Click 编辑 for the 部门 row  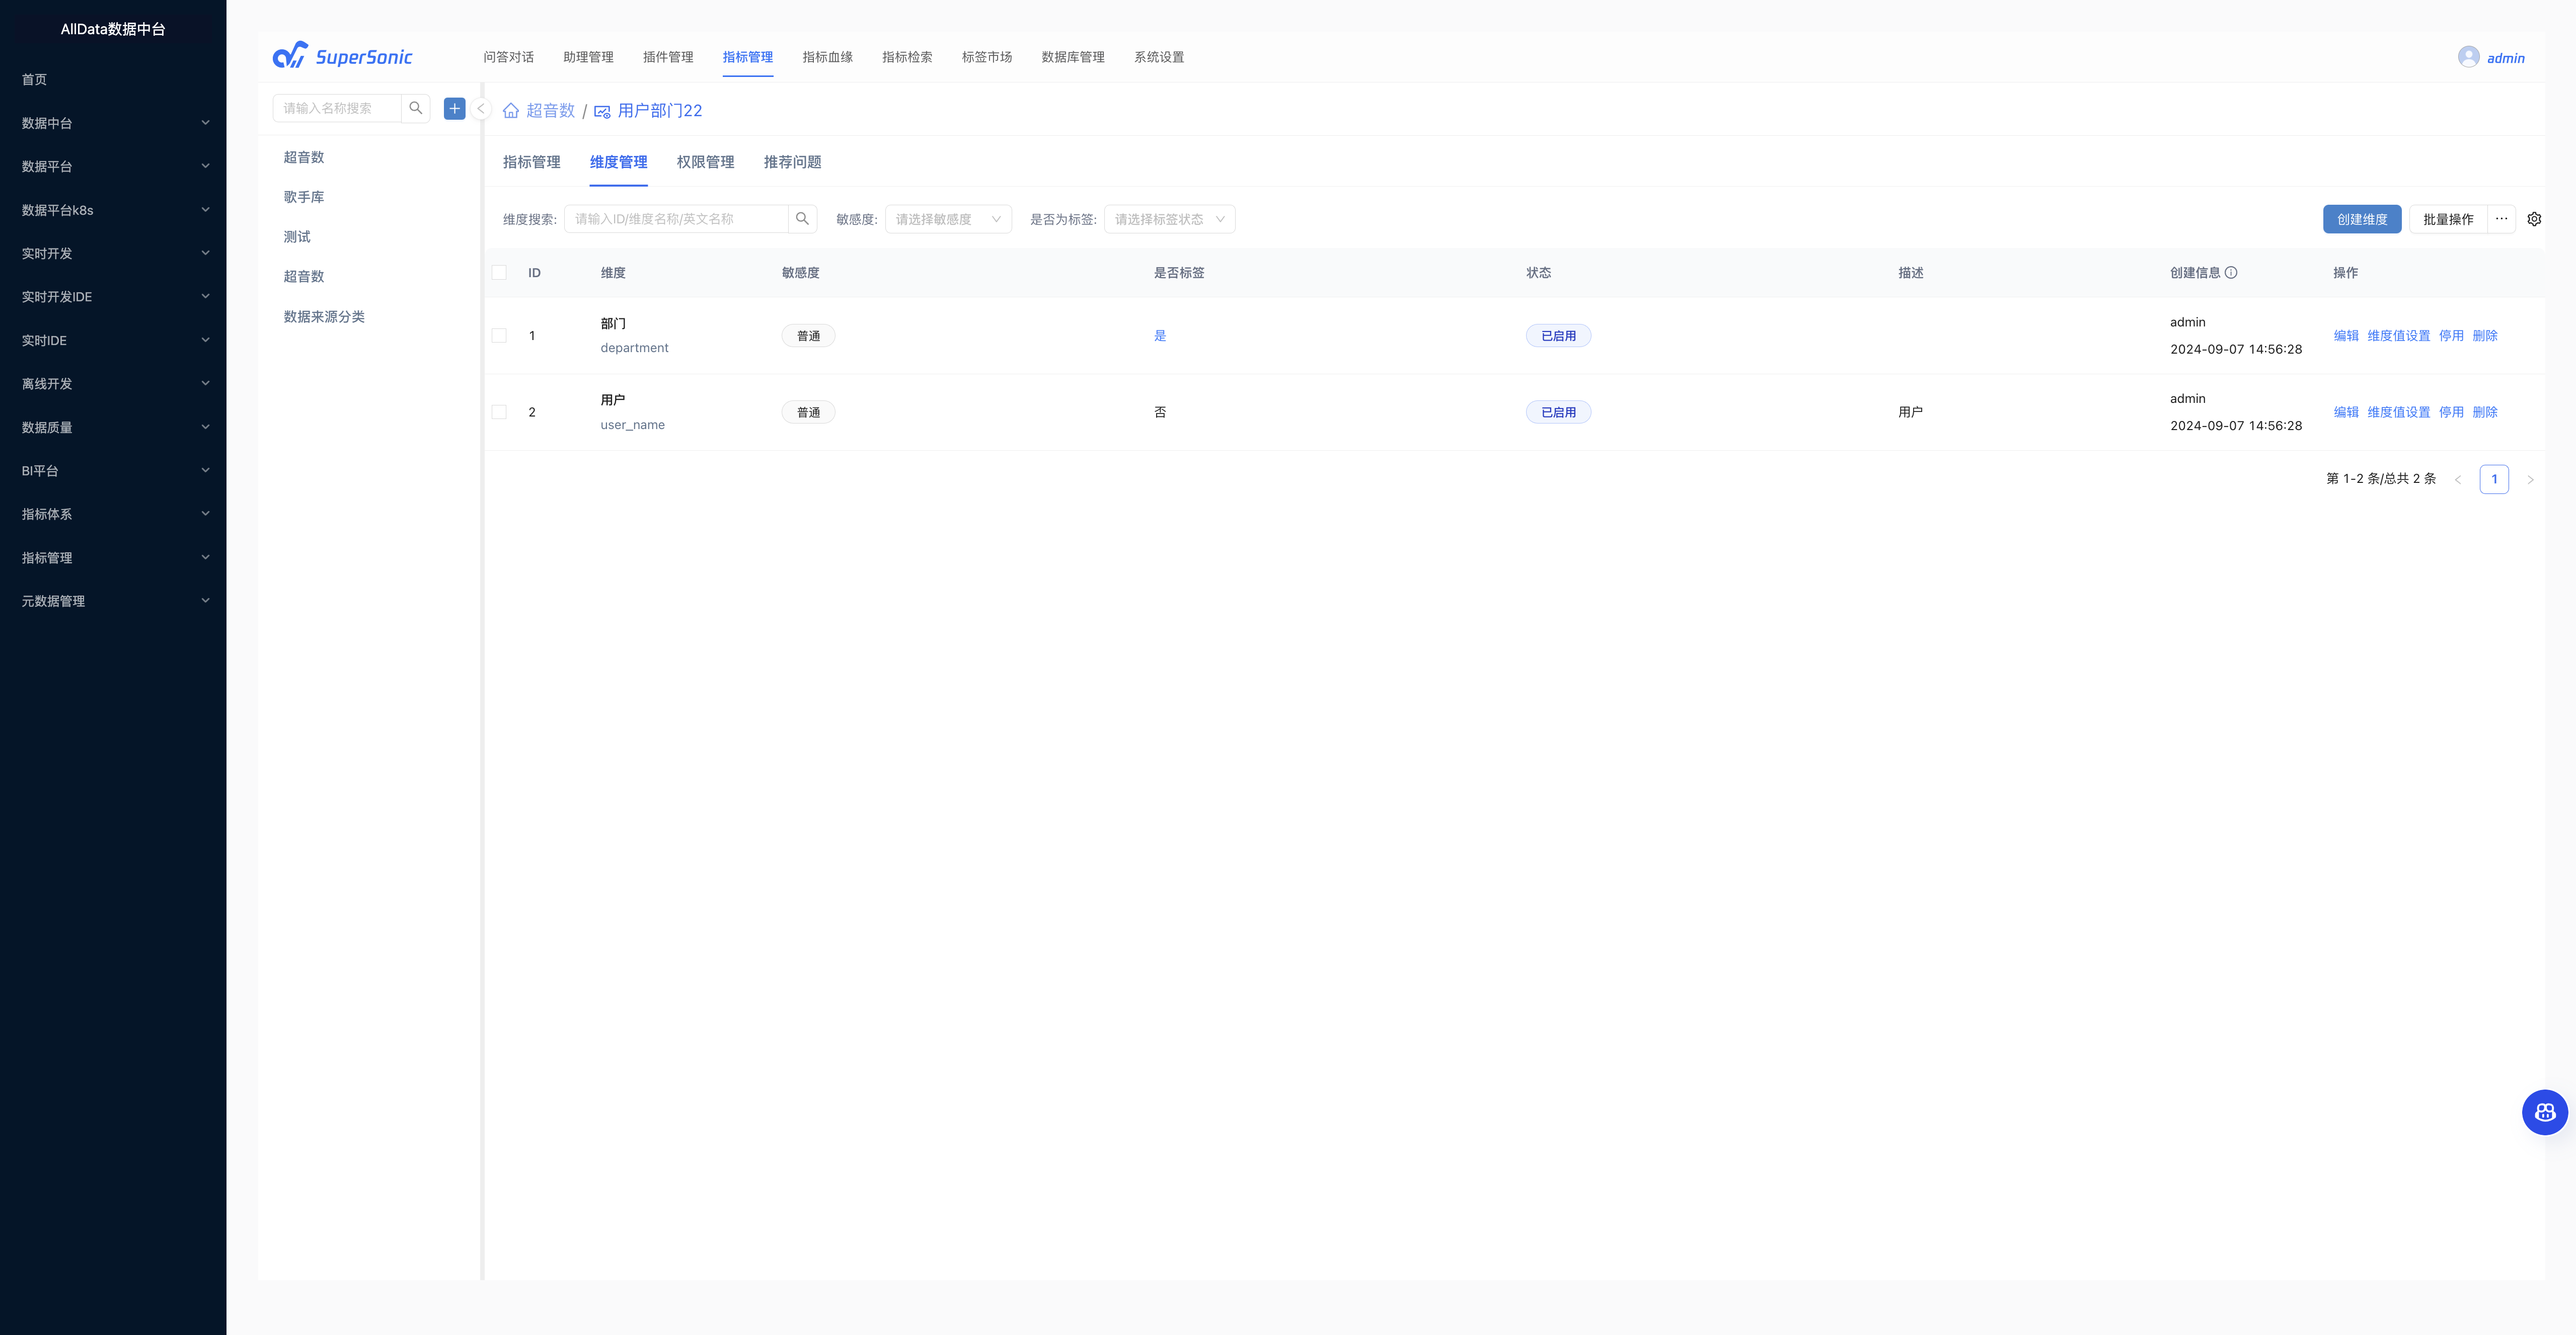pos(2346,336)
